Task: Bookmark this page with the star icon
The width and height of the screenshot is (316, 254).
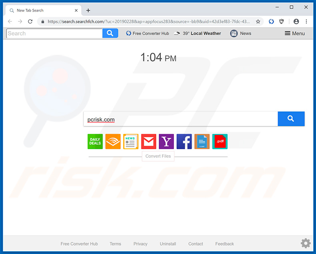Action: tap(258, 22)
